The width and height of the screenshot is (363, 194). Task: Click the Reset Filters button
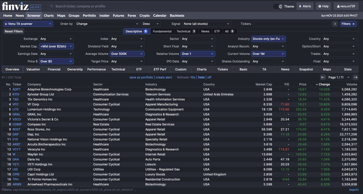click(x=14, y=31)
